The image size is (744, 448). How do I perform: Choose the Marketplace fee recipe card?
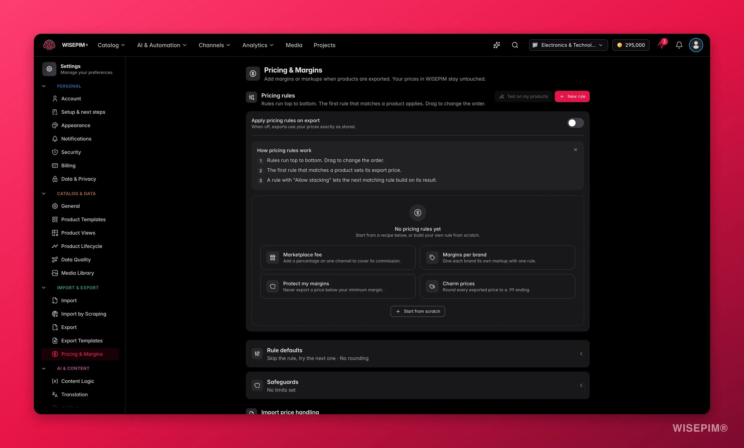(x=338, y=257)
